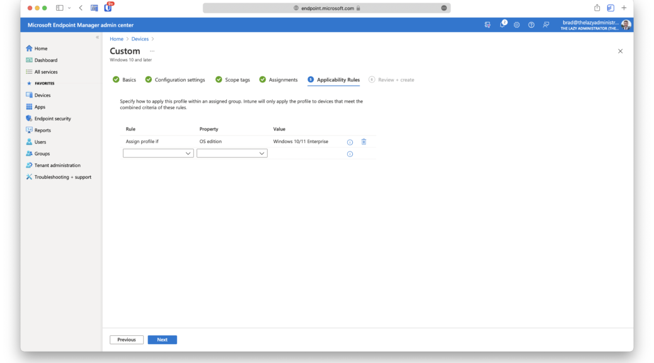The image size is (654, 363).
Task: Show all tabs with the tab overview icon near the plus
Action: (610, 8)
